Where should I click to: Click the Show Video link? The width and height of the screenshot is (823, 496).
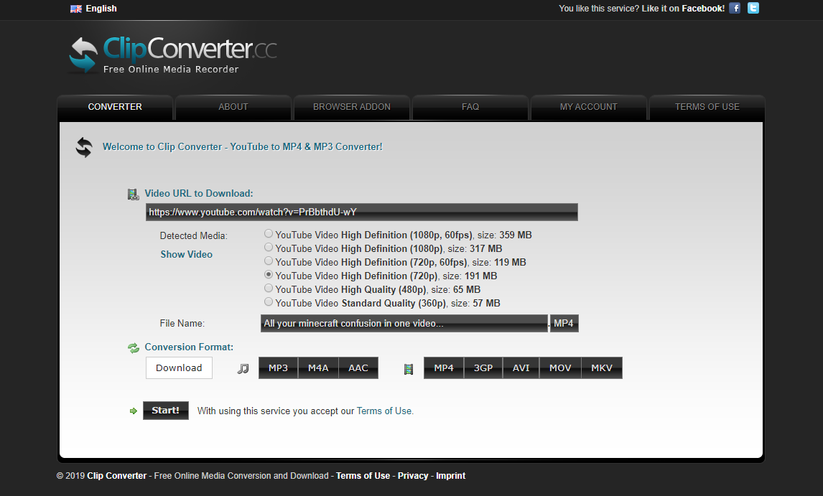click(186, 255)
